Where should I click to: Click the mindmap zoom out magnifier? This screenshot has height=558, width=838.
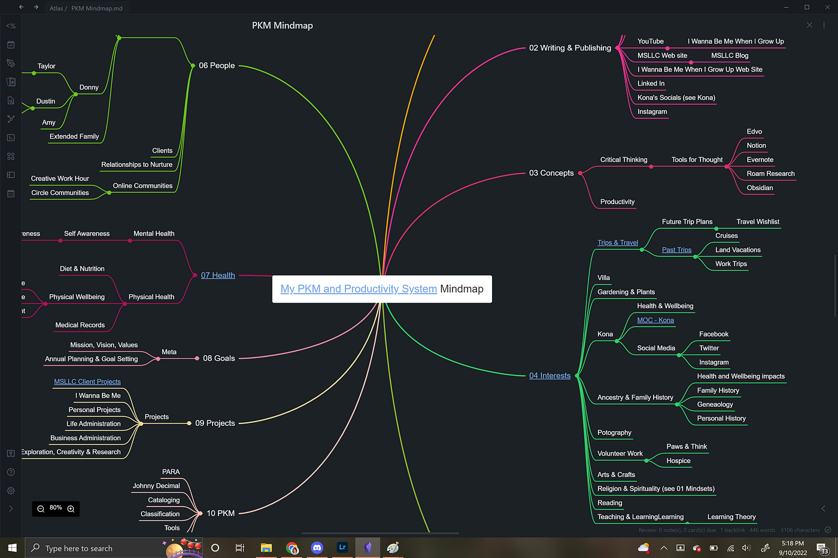coord(41,509)
